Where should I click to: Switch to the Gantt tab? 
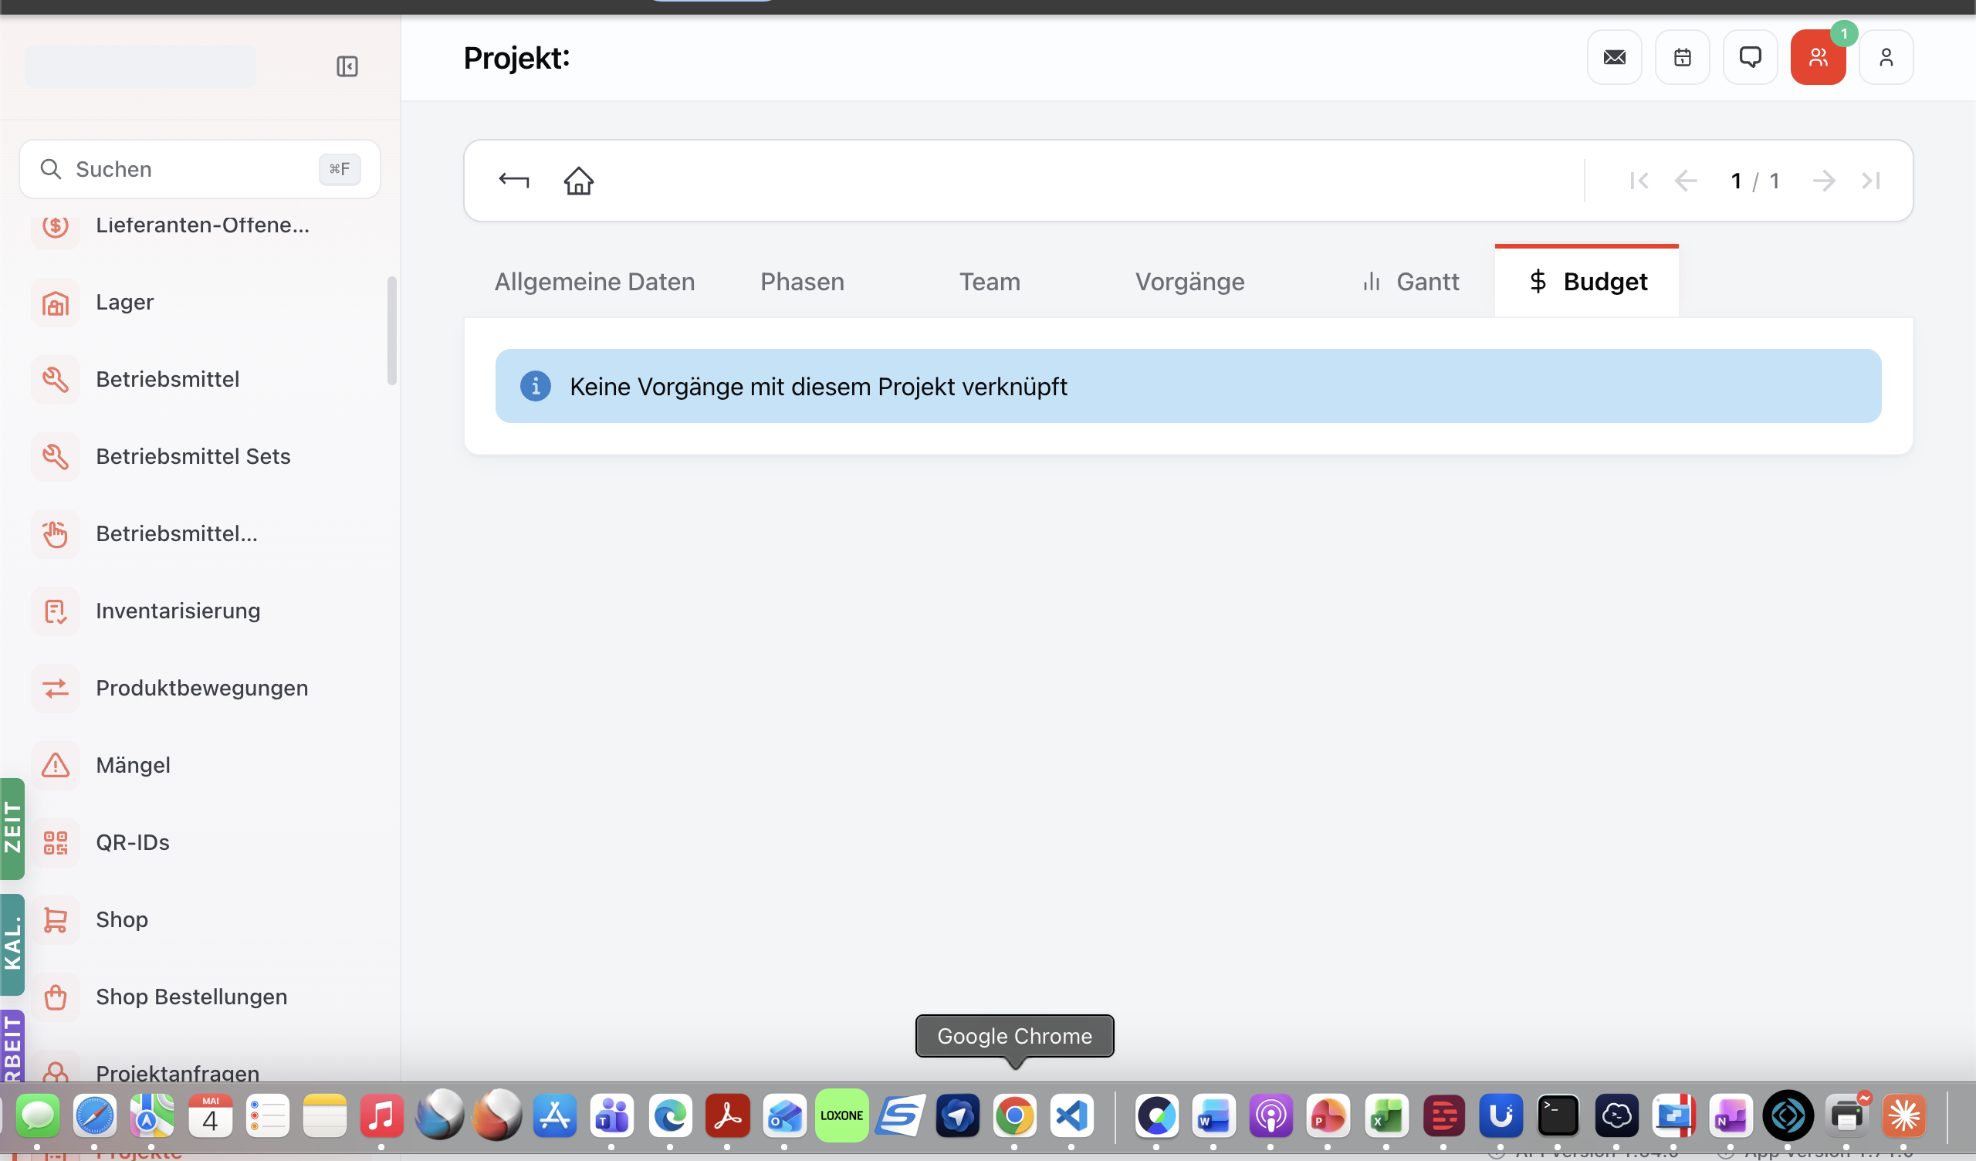[x=1411, y=282]
